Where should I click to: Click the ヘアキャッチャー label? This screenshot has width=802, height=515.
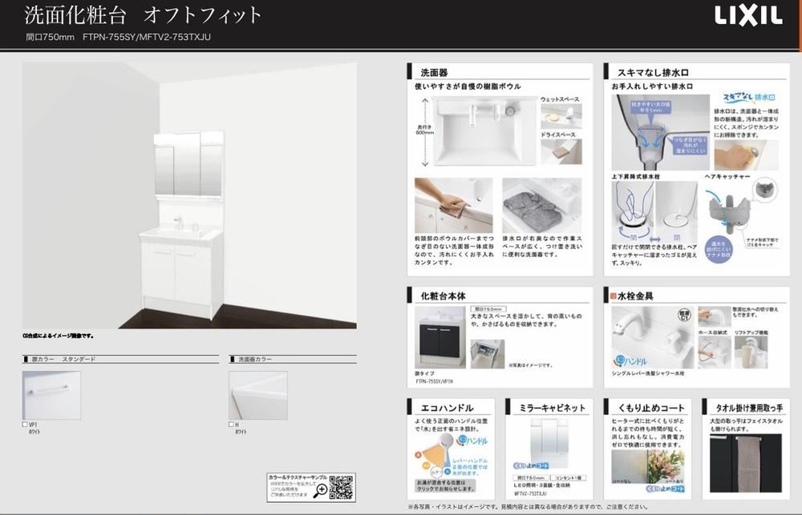pyautogui.click(x=727, y=176)
